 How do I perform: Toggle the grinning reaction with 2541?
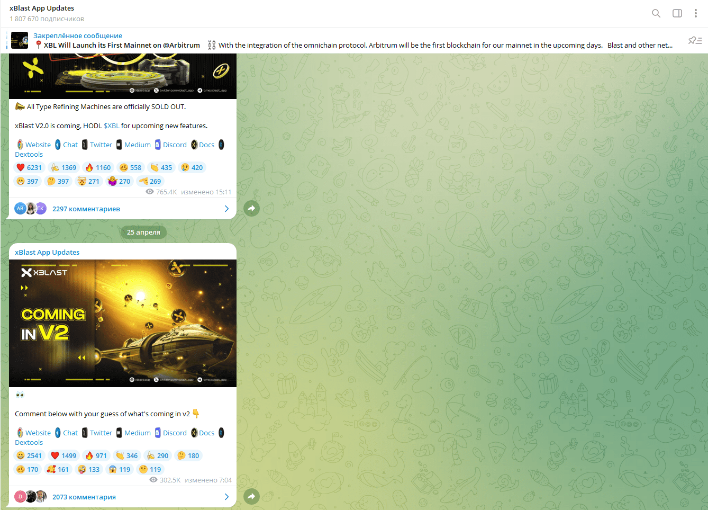29,455
